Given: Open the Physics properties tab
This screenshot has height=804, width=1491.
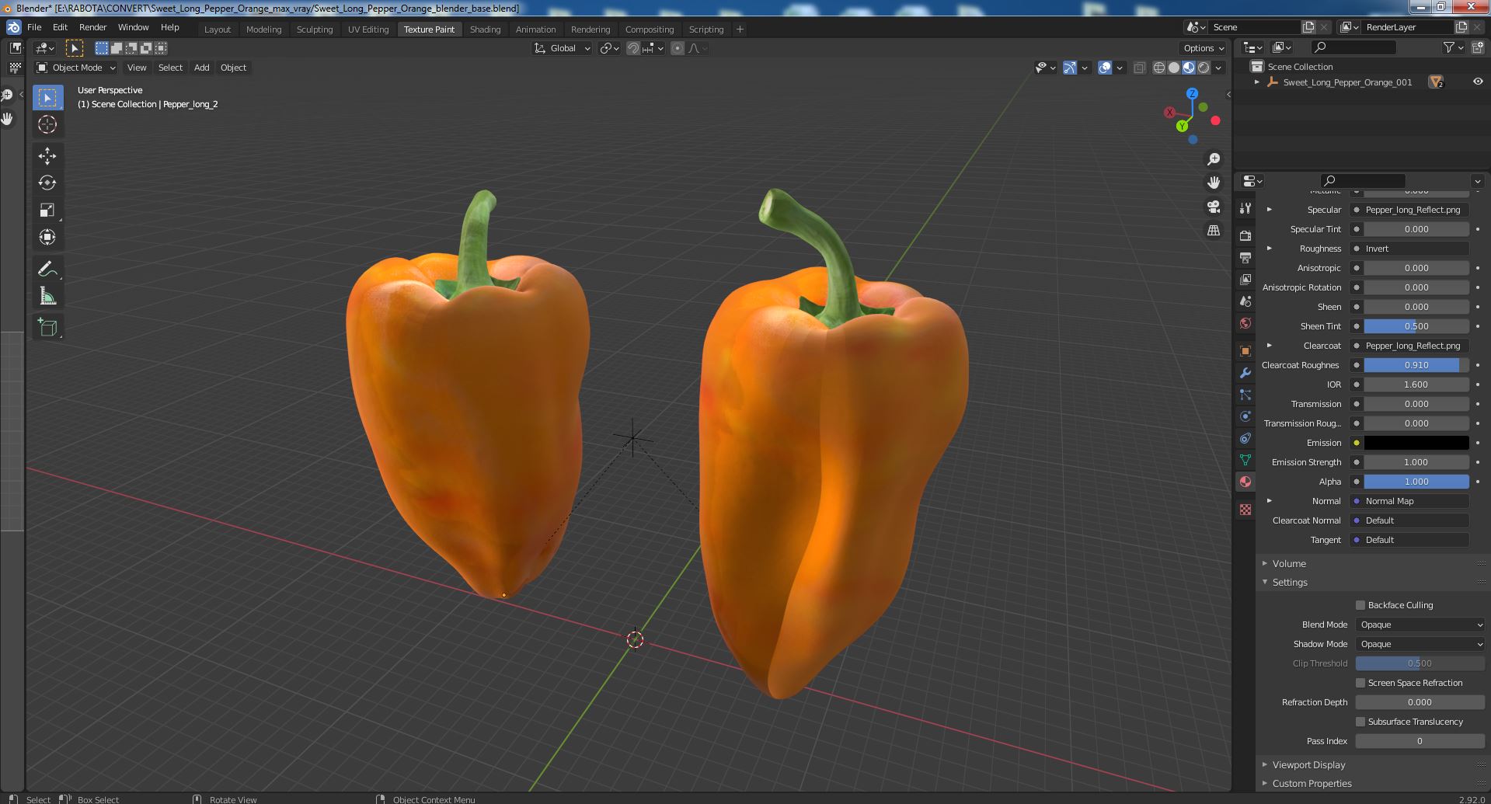Looking at the screenshot, I should 1245,416.
